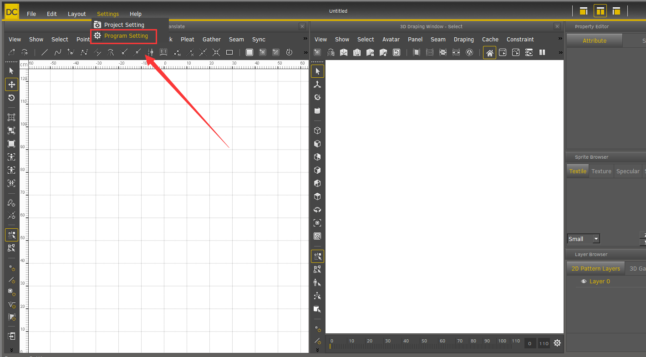Open the Small size dropdown
Image resolution: width=646 pixels, height=357 pixels.
(583, 239)
